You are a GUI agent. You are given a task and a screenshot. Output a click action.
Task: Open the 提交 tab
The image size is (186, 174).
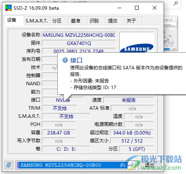pyautogui.click(x=115, y=21)
